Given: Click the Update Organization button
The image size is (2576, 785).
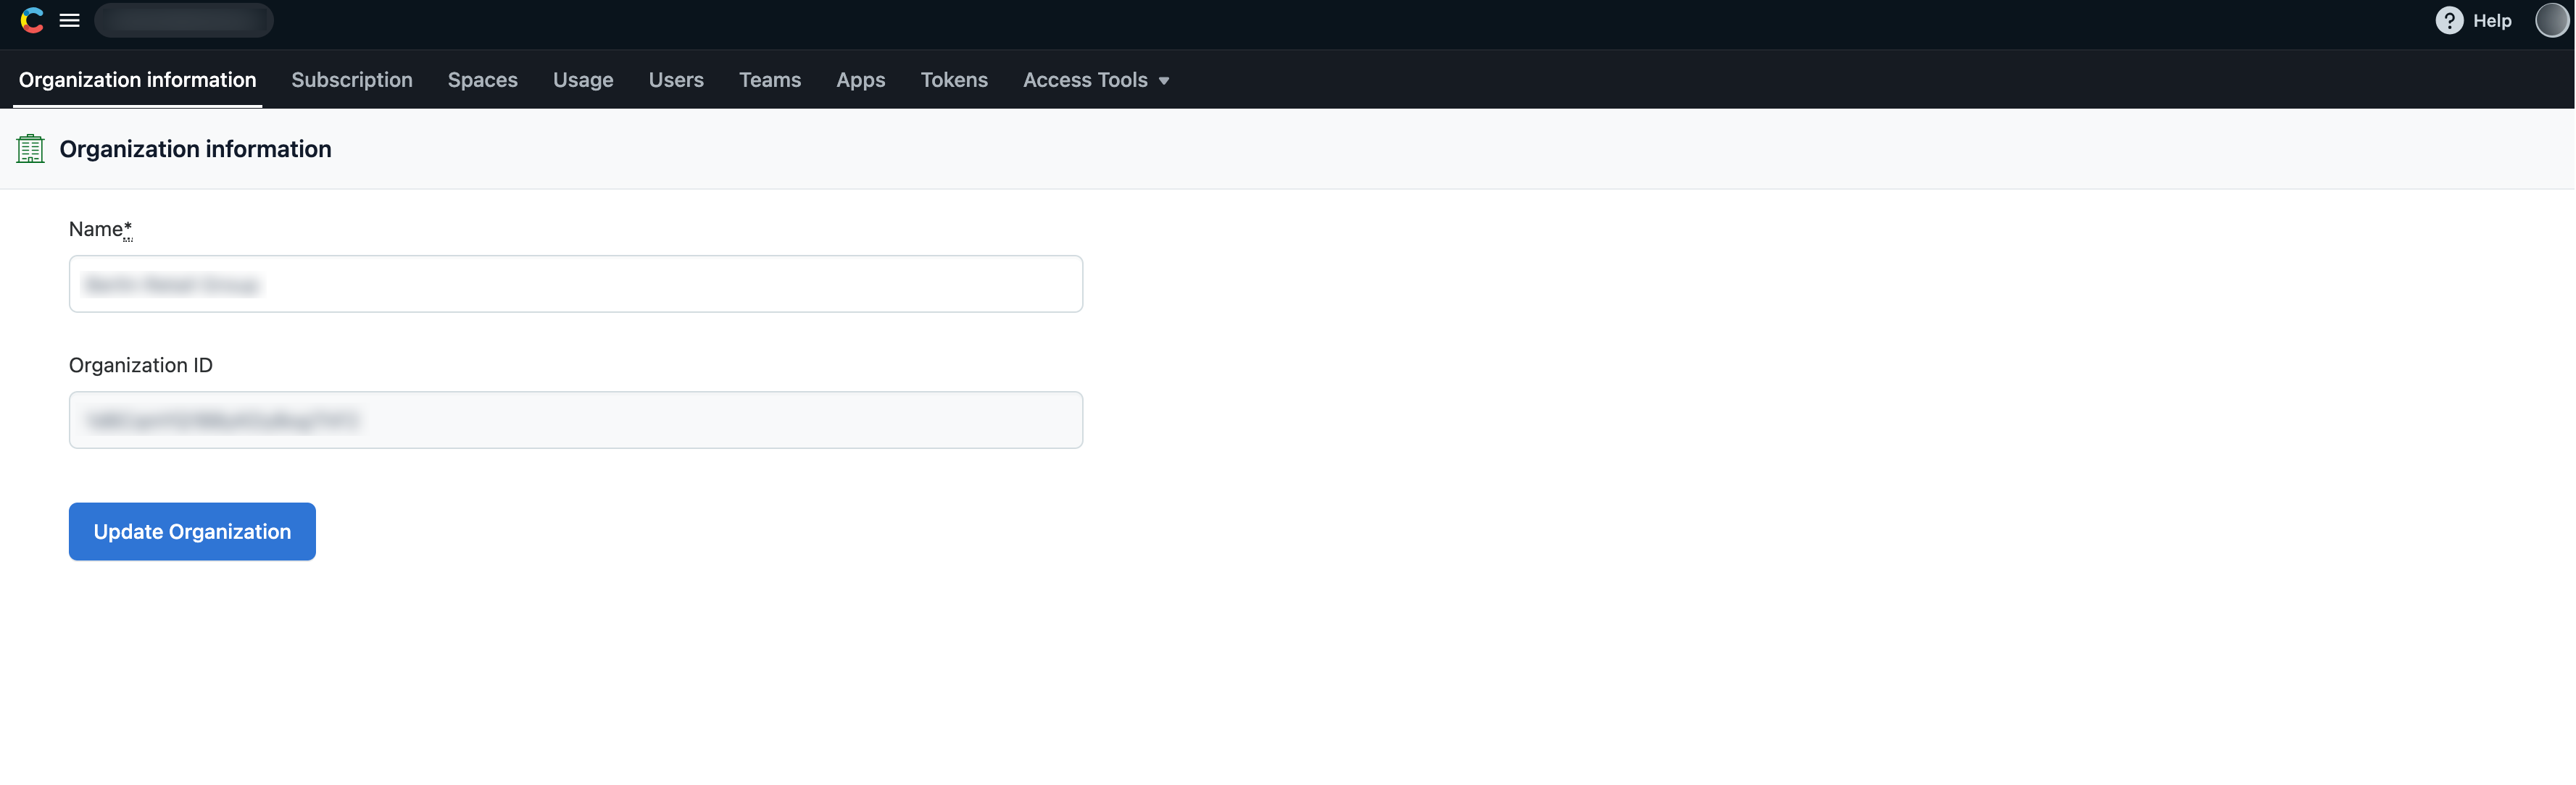Looking at the screenshot, I should point(192,530).
